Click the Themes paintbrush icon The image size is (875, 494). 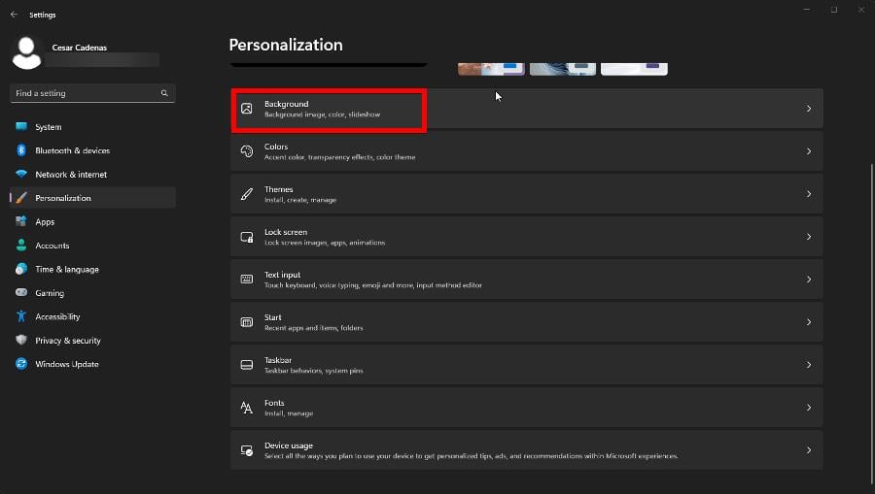(x=247, y=194)
